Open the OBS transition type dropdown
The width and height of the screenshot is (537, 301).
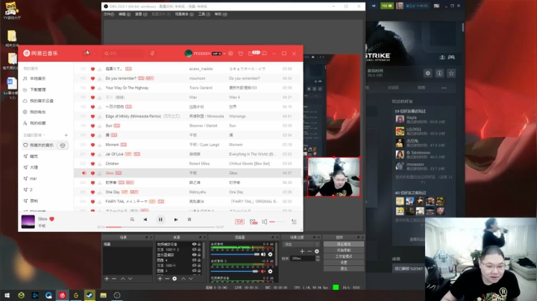301,244
